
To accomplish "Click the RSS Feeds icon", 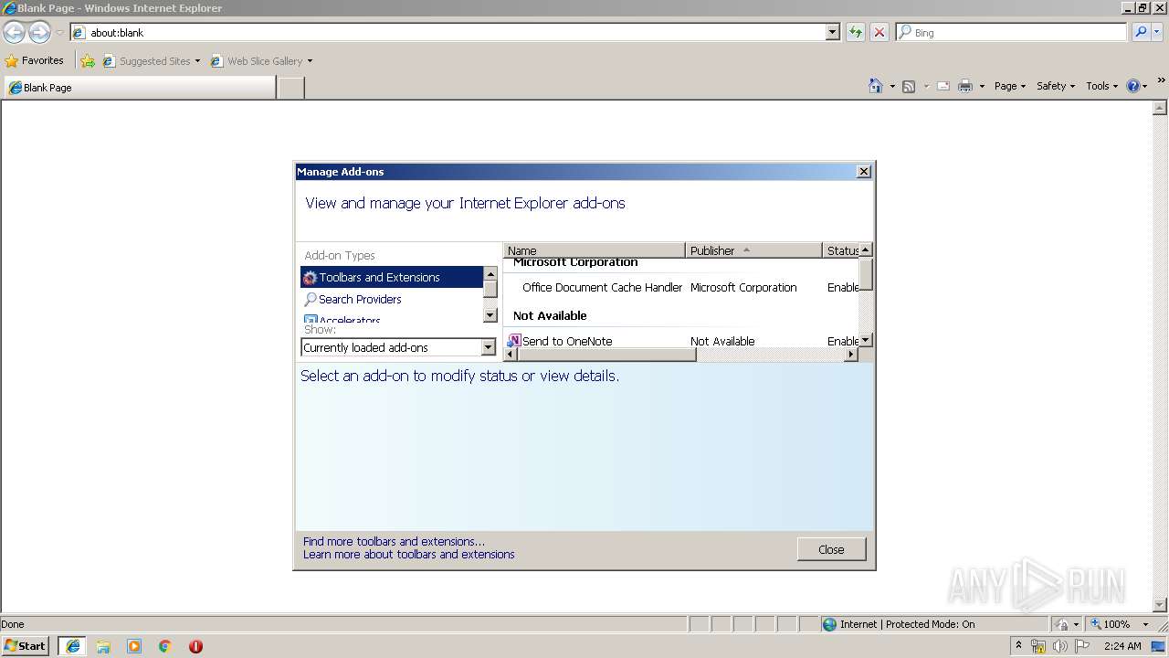I will [909, 86].
